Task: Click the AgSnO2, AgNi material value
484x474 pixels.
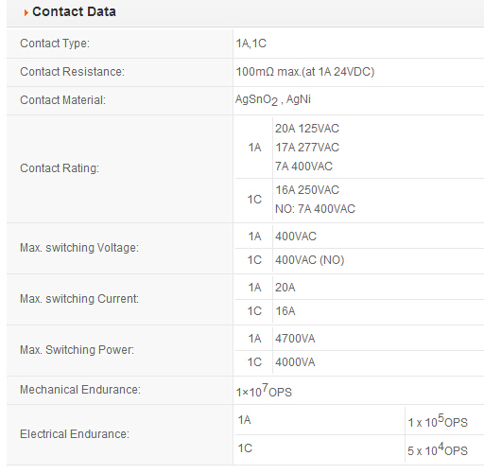Action: pos(273,99)
